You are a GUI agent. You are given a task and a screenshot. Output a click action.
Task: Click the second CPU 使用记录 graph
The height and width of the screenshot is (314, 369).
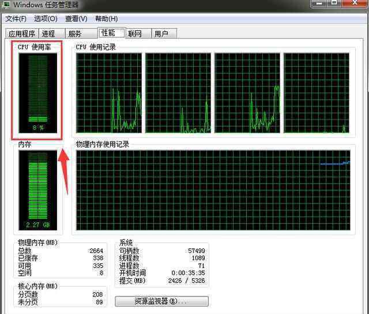click(x=178, y=93)
